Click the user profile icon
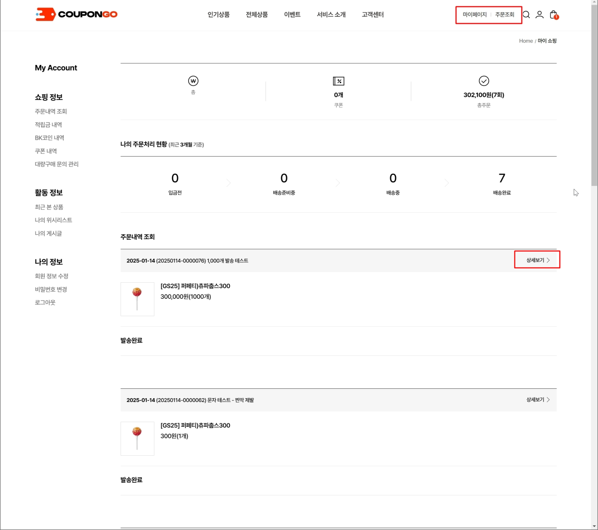The height and width of the screenshot is (530, 598). (x=539, y=14)
